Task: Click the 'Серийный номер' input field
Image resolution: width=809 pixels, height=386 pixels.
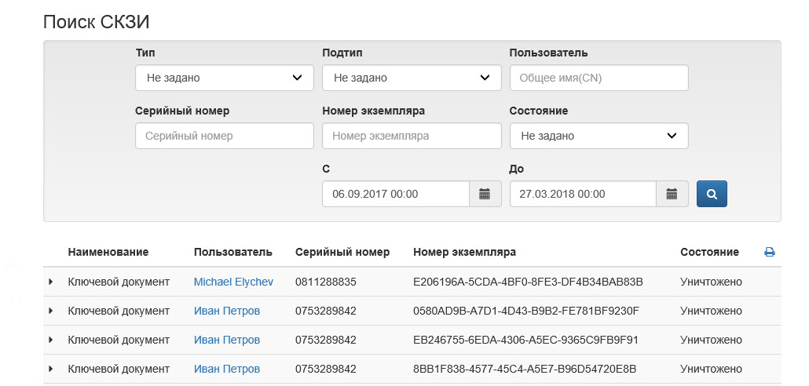Action: 224,136
